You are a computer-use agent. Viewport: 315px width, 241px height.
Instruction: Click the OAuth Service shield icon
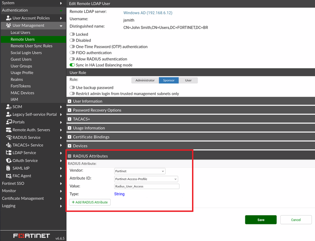click(x=9, y=161)
